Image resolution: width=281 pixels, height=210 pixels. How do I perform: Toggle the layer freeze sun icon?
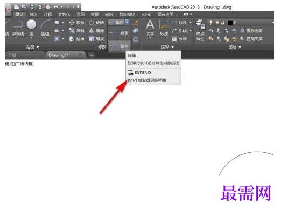[217, 23]
